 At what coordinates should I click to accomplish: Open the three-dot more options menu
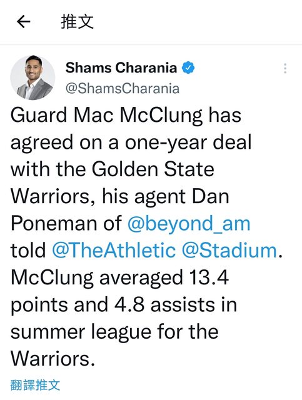(285, 68)
